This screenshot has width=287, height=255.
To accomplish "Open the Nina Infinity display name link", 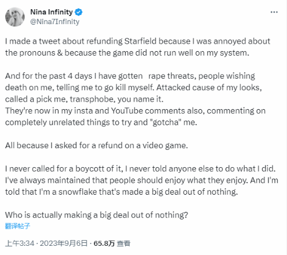I will tap(52, 12).
